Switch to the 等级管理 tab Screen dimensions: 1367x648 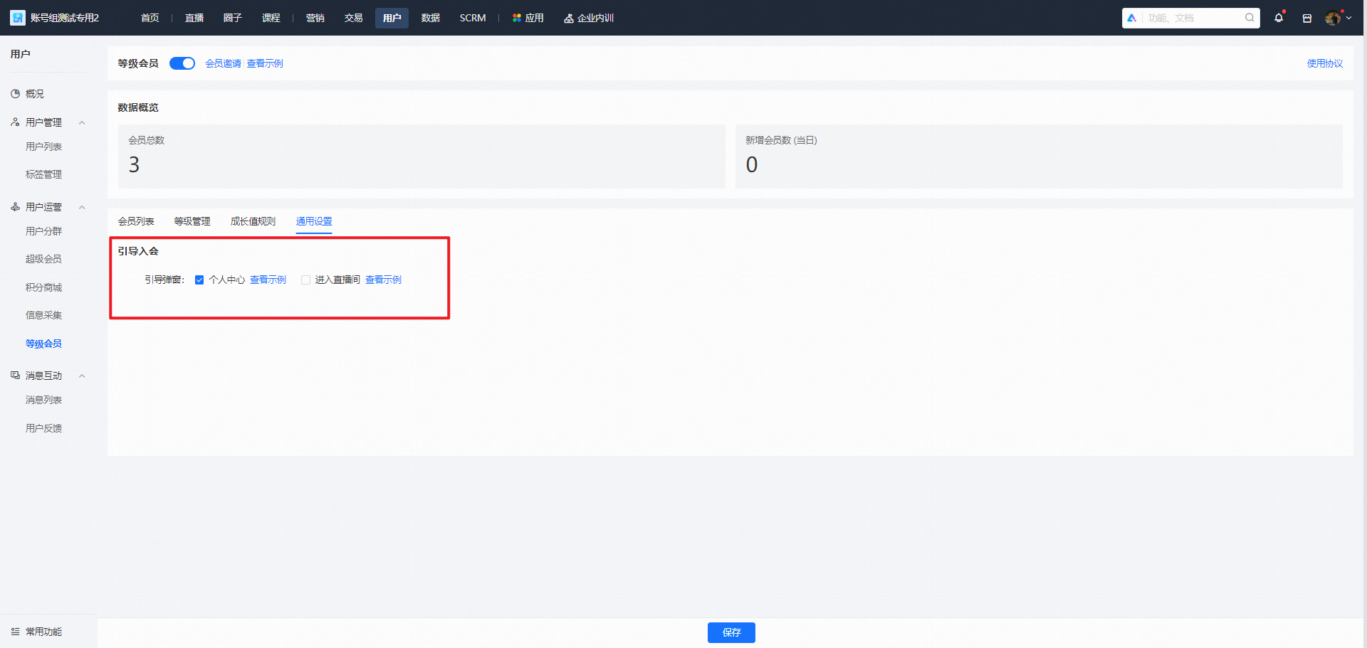pyautogui.click(x=192, y=221)
